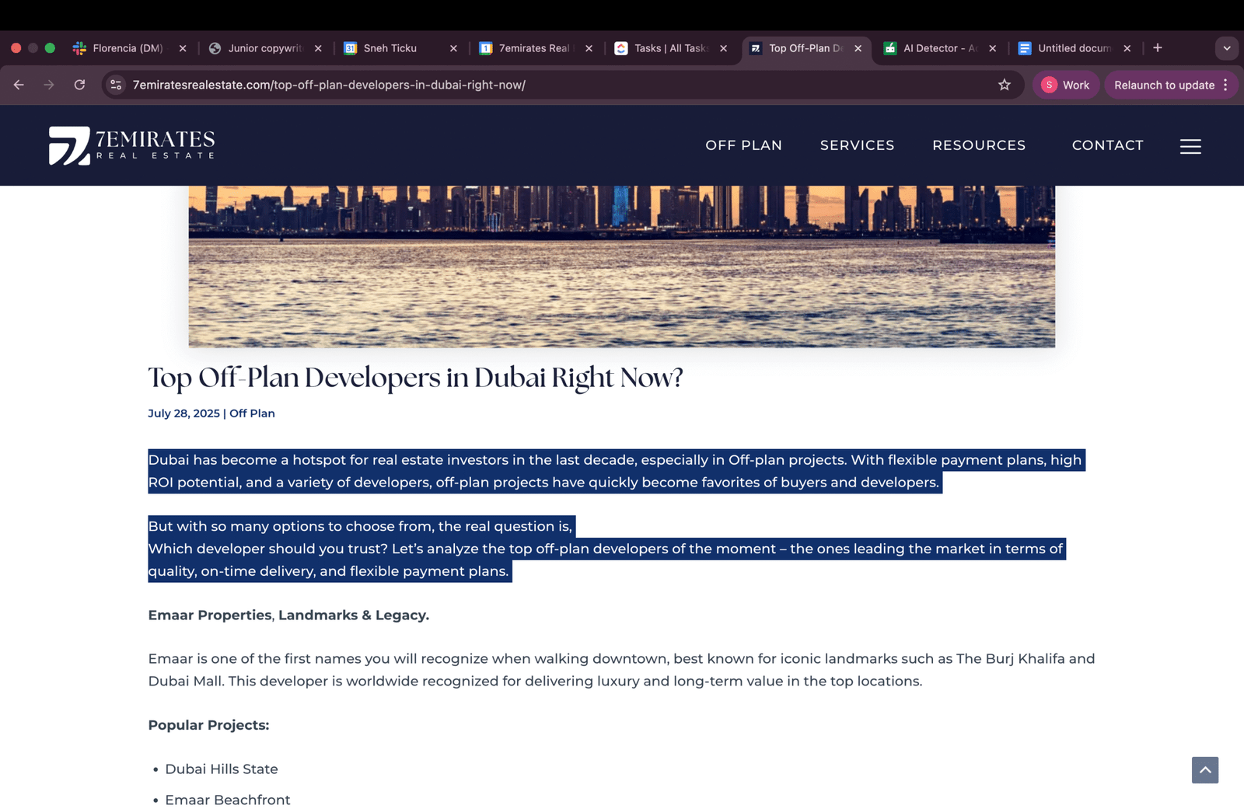Click the browser back arrow
The image size is (1244, 809).
[x=19, y=85]
